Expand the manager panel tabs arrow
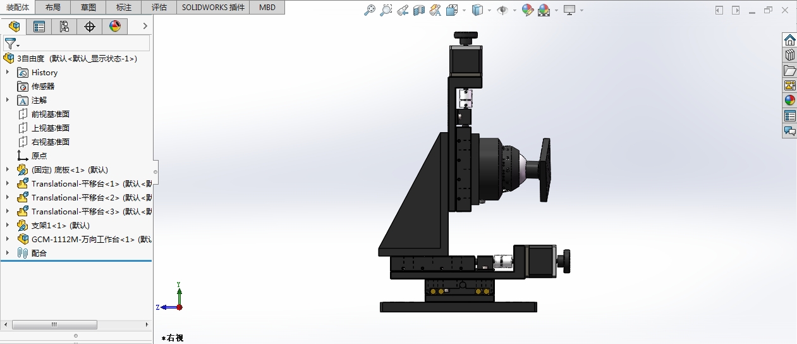 coord(145,26)
